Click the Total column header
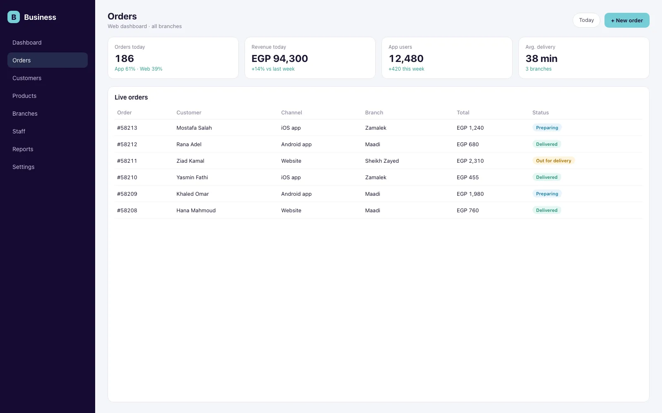Viewport: 662px width, 413px height. tap(463, 113)
